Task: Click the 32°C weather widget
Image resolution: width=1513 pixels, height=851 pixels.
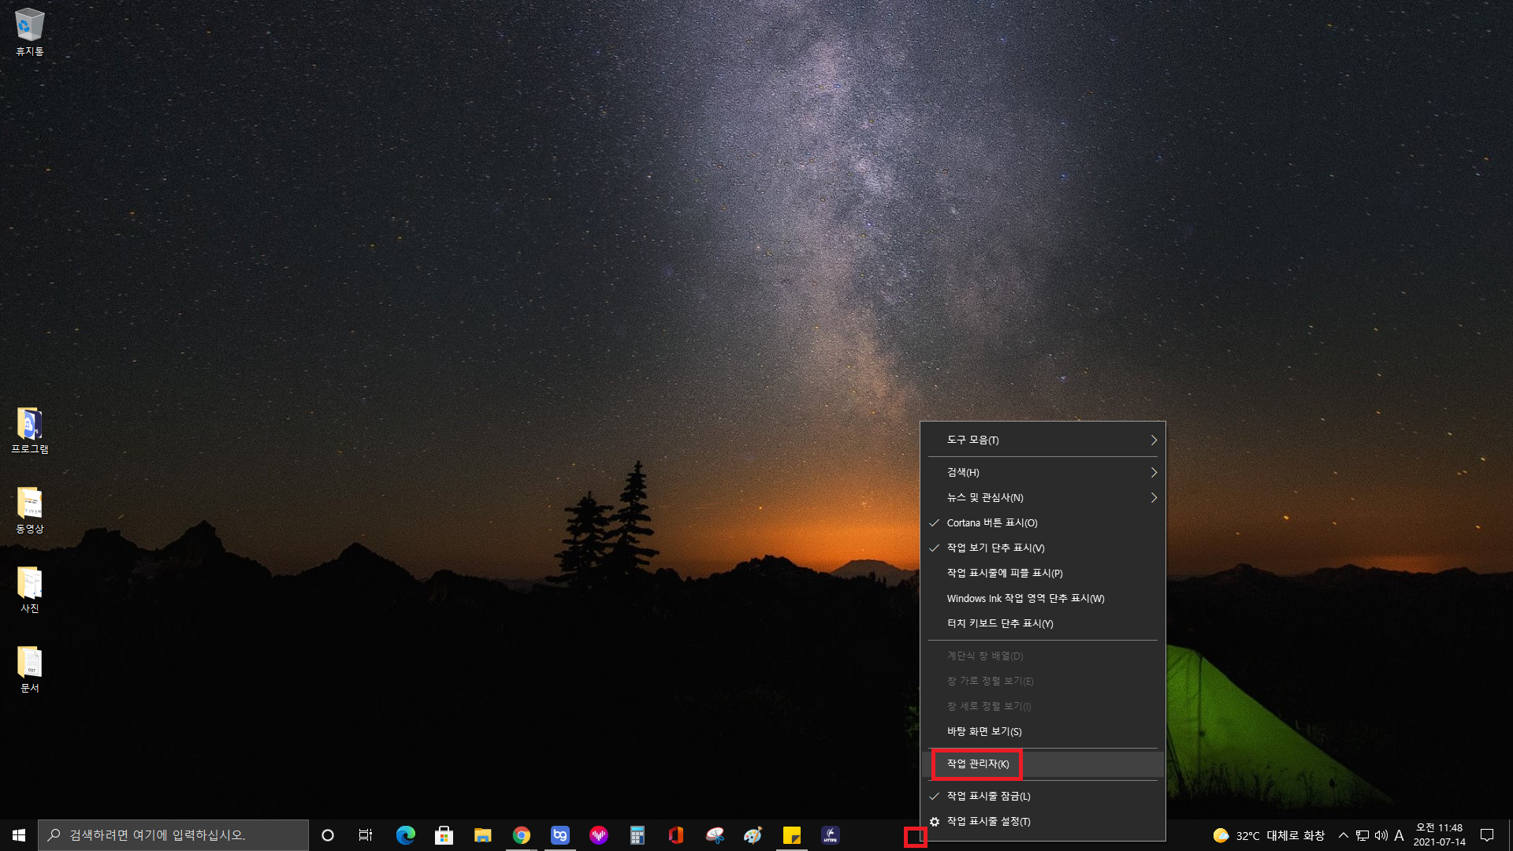Action: (x=1269, y=835)
